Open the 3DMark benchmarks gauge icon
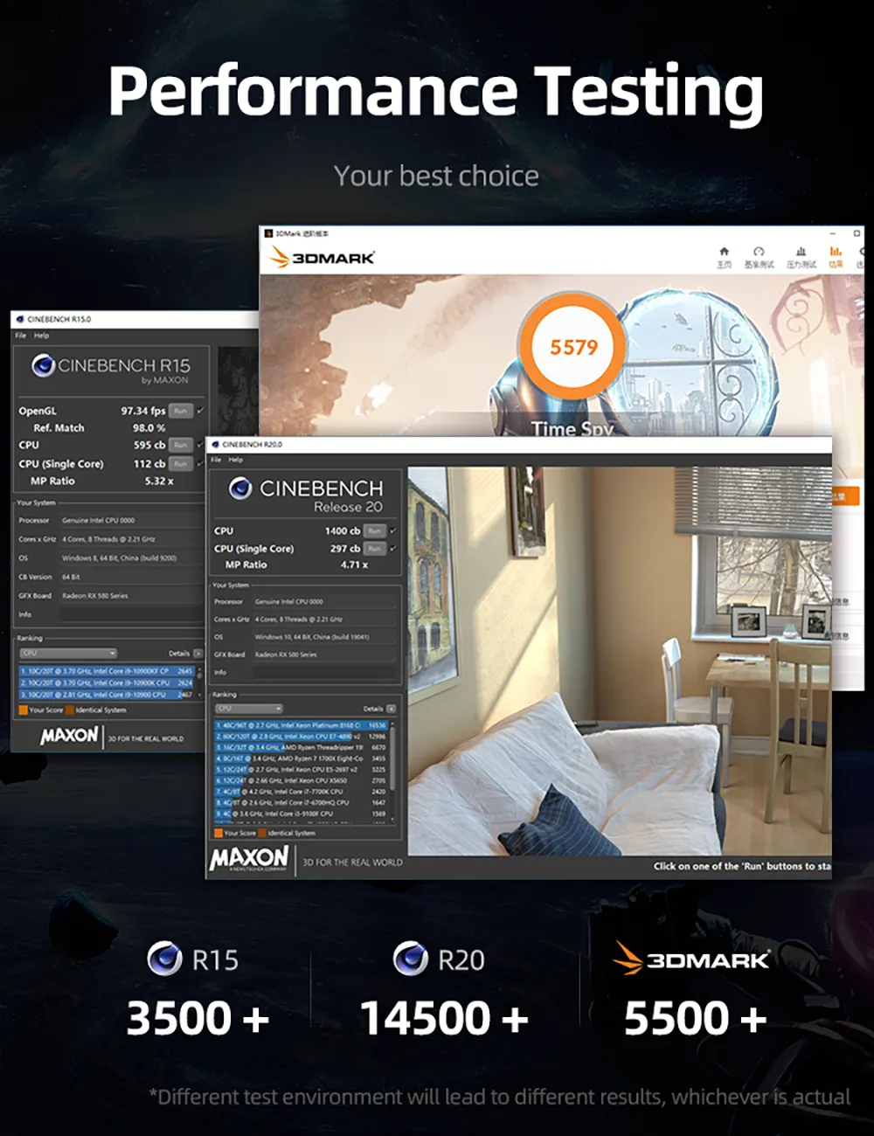Viewport: 874px width, 1136px height. pos(759,252)
